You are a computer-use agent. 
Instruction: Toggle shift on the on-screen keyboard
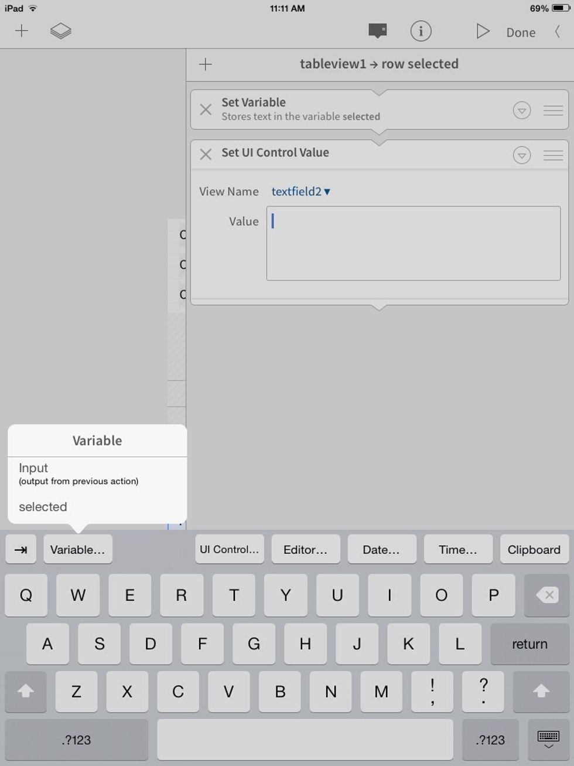coord(25,692)
